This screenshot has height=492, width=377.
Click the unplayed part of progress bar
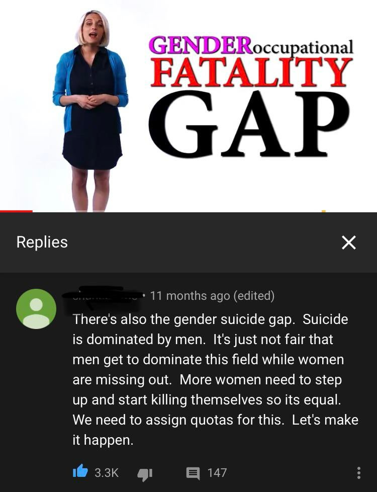point(205,211)
